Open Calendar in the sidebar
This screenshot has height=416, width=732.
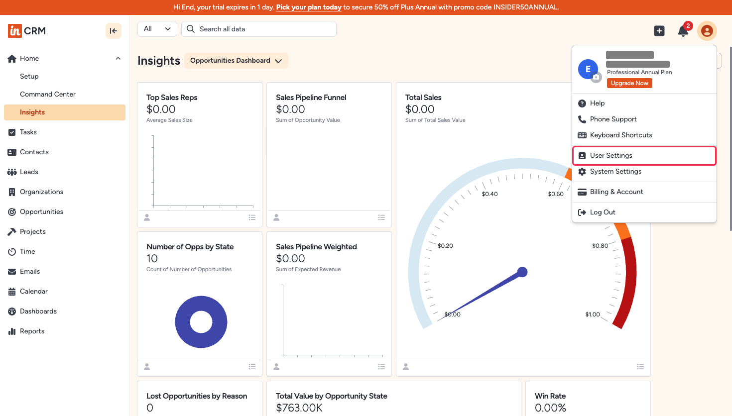[34, 292]
